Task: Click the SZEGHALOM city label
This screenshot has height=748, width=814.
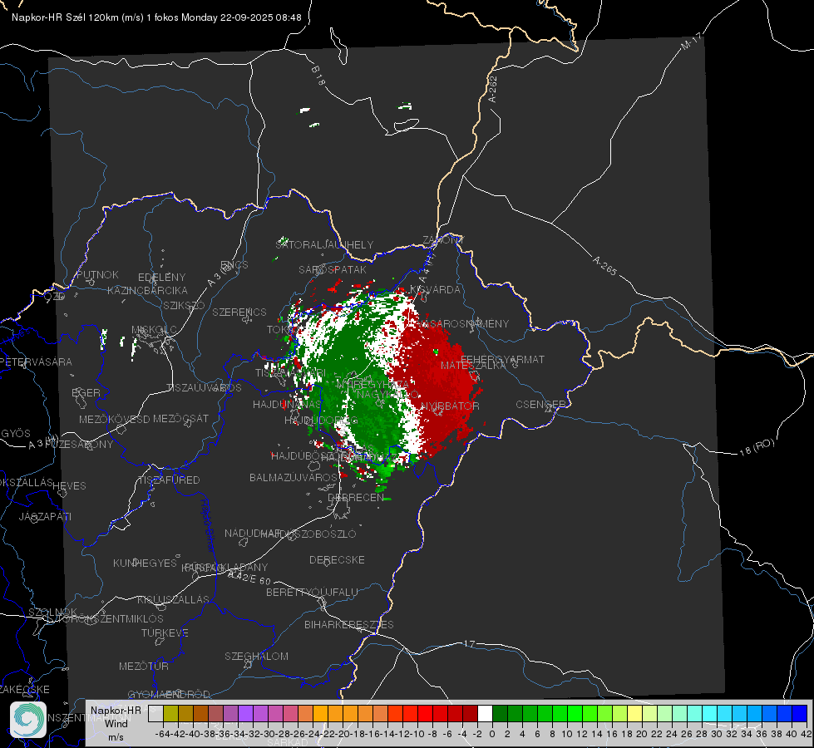Action: point(256,656)
